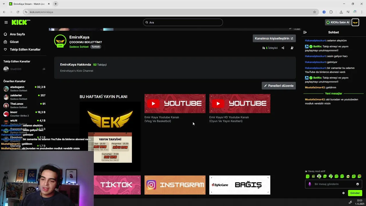Open the tab search dropdown chevron

pyautogui.click(x=3, y=4)
